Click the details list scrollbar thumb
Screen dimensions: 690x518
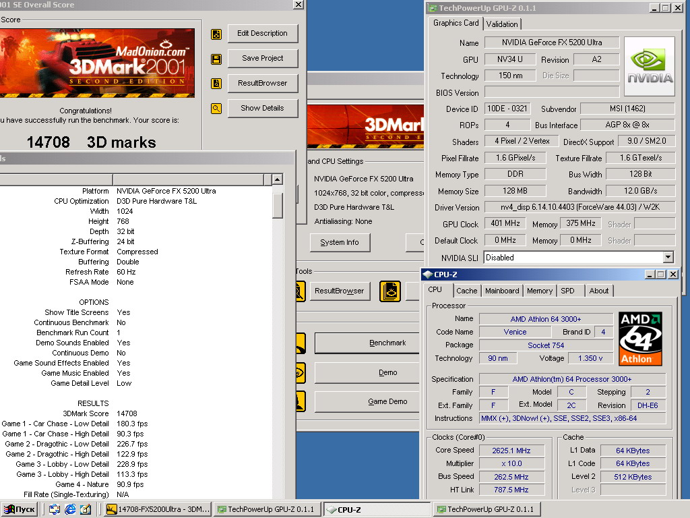(277, 206)
